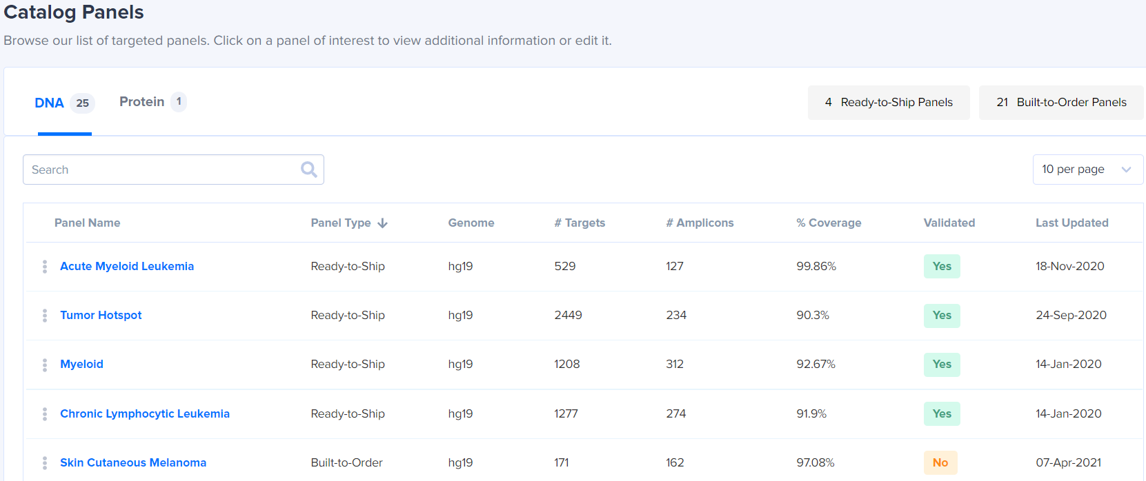The image size is (1146, 481).
Task: Click the 24-Sep-2020 date cell
Action: tap(1071, 316)
